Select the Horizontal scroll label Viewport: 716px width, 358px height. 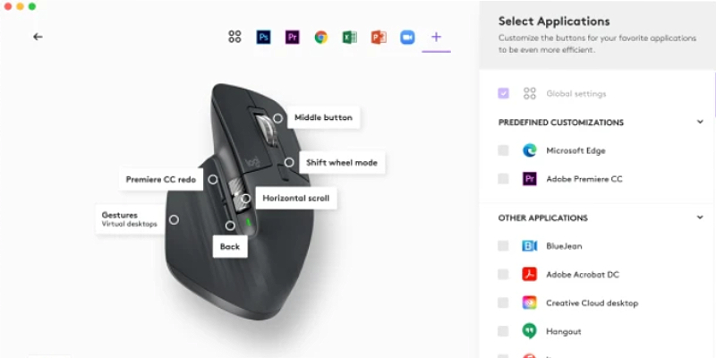click(296, 198)
